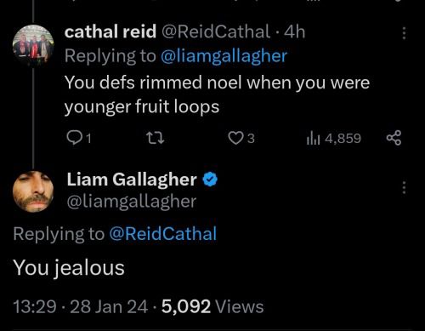This screenshot has height=331, width=425.
Task: Click the 13:29 · 28 Jan 24 timestamp
Action: point(81,307)
